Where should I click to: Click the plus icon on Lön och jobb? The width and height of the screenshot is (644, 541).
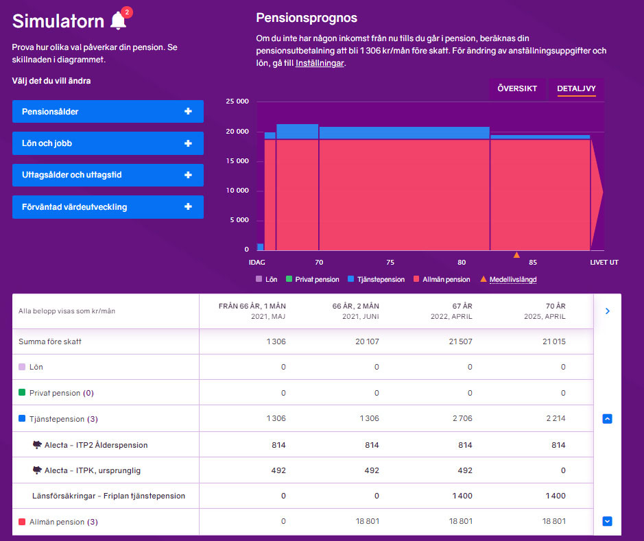pos(188,143)
